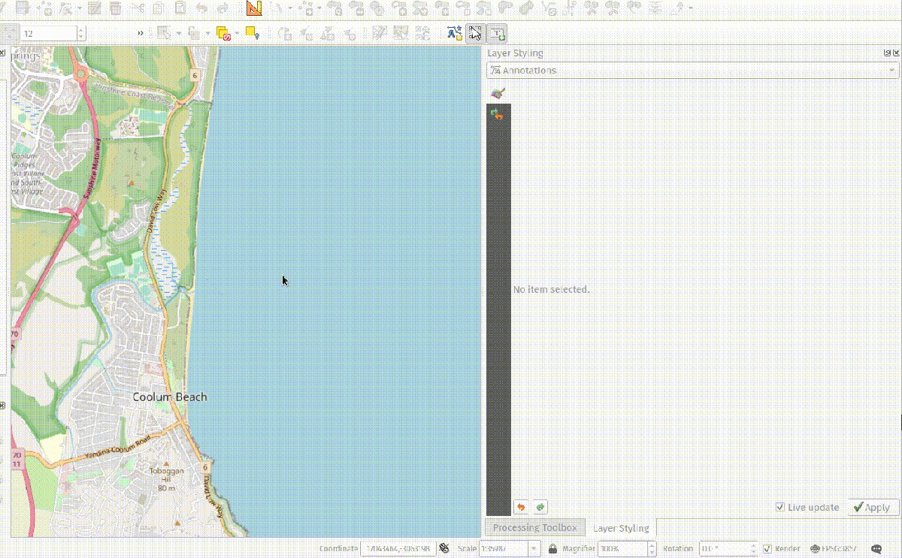This screenshot has width=902, height=558.
Task: Click the paintbrush icon in the Layer Styling panel
Action: [497, 92]
